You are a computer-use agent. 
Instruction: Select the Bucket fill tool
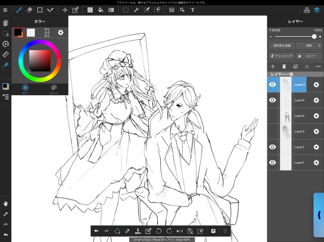pyautogui.click(x=100, y=10)
